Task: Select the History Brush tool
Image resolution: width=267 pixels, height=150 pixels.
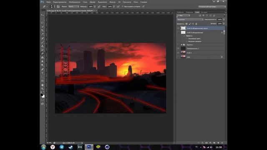Action: click(43, 50)
